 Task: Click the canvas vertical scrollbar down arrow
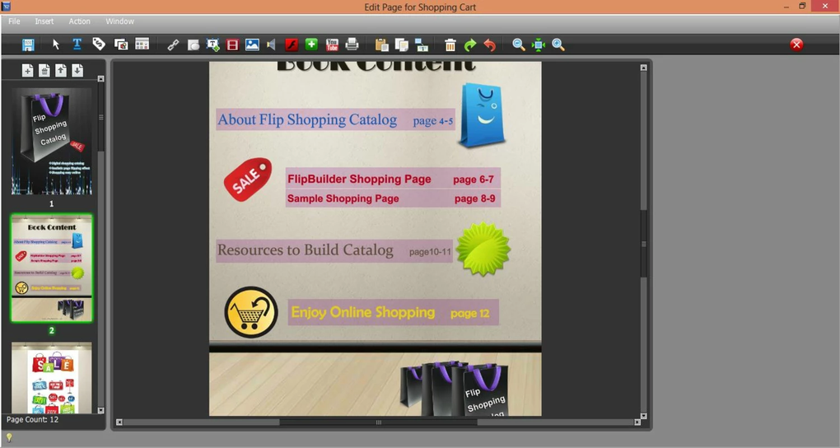tap(643, 416)
